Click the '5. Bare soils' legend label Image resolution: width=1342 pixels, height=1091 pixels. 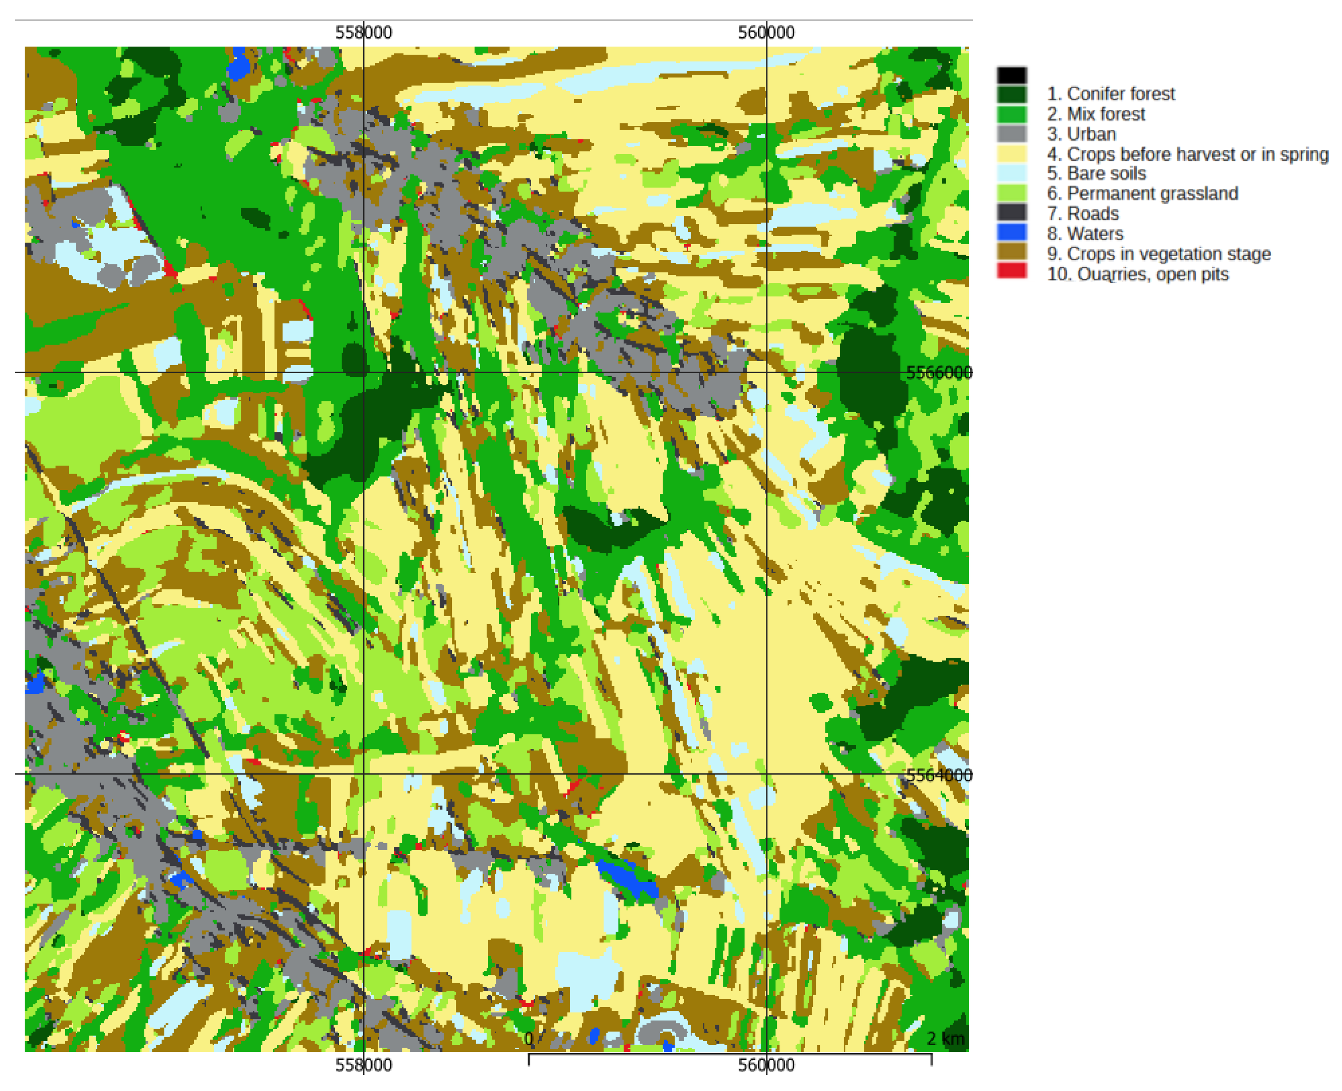tap(1096, 173)
